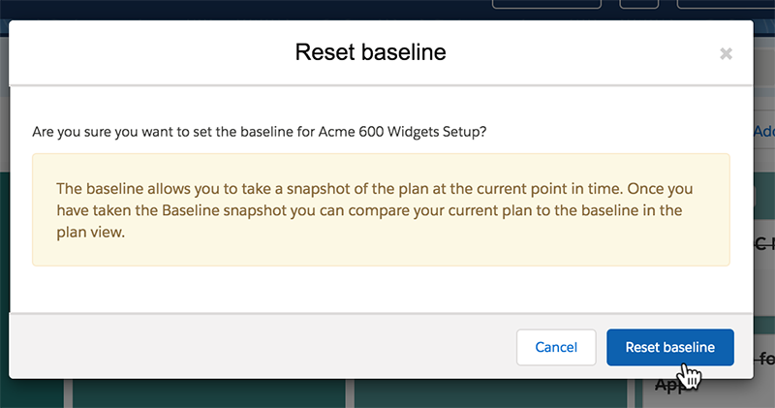775x408 pixels.
Task: Click the yellow baseline info box
Action: click(x=381, y=209)
